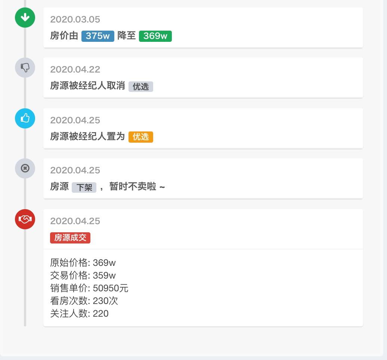The image size is (387, 360).
Task: Click the gray 优选 tag beside 房源被经纪人取消
Action: click(140, 86)
